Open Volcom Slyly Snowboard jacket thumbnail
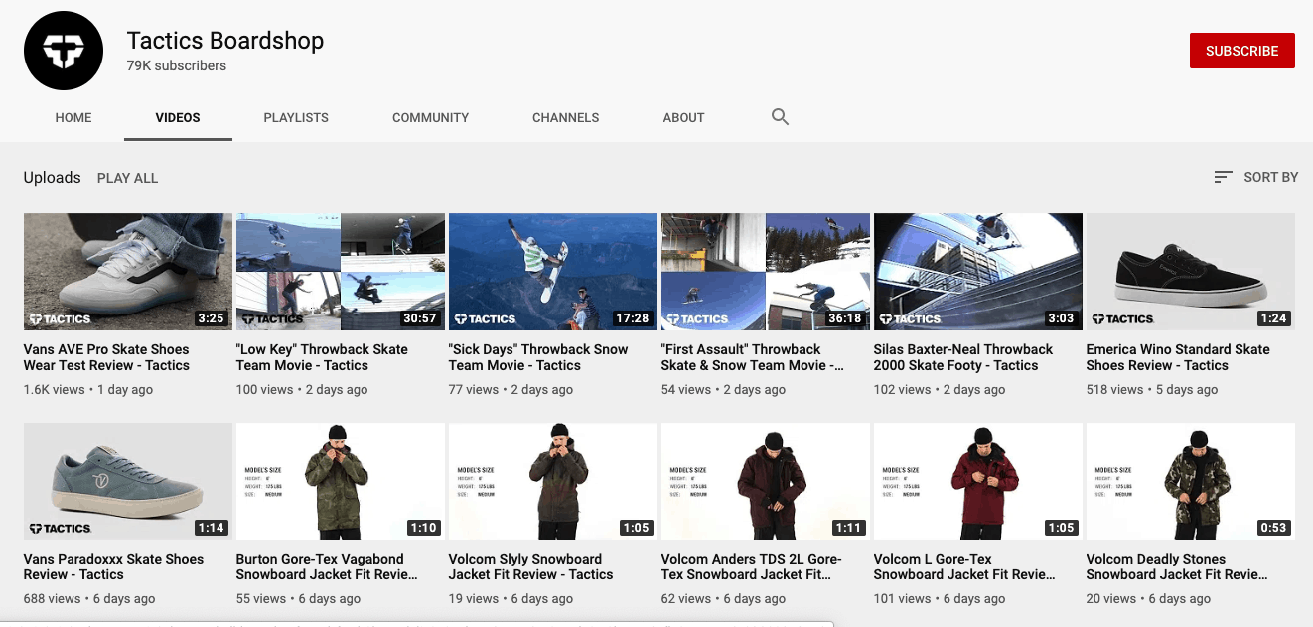The width and height of the screenshot is (1313, 627). click(553, 481)
